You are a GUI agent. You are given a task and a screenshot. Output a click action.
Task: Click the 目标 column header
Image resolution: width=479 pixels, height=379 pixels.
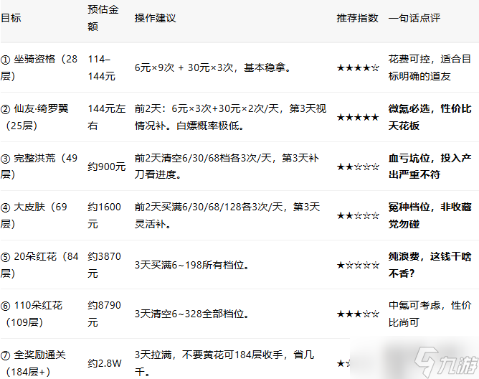click(x=11, y=18)
